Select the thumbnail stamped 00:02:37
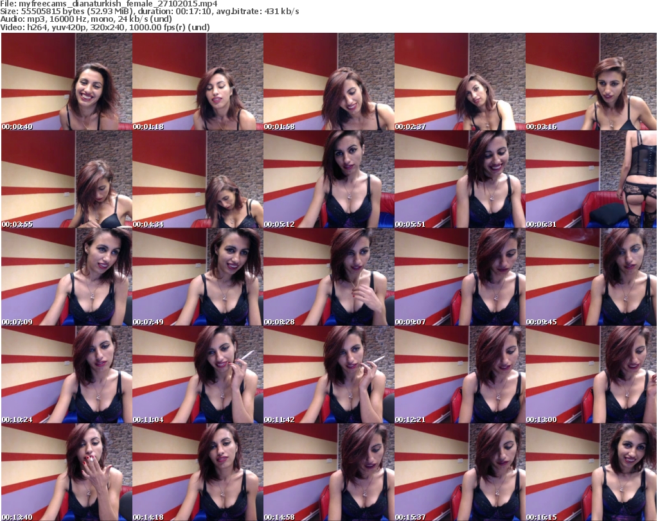This screenshot has width=658, height=521. (460, 82)
